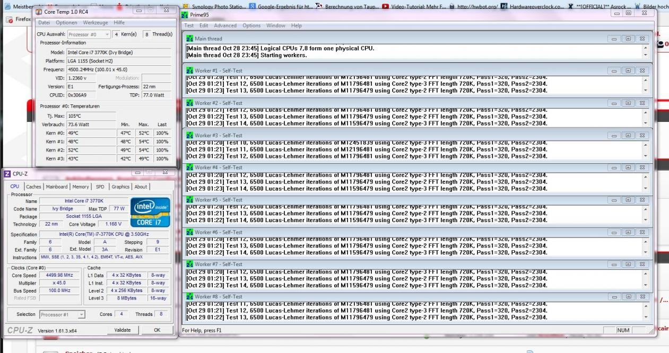
Task: Open the Prime95 Window menu
Action: pyautogui.click(x=276, y=25)
